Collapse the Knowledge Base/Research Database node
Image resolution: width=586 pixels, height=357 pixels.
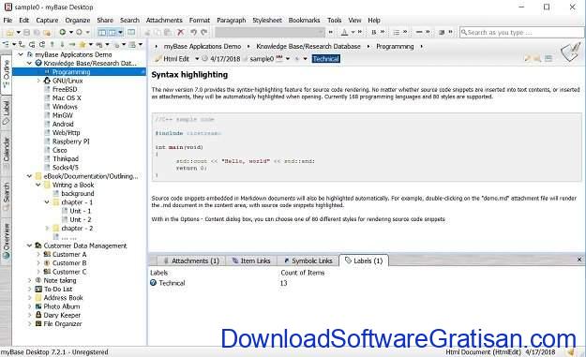point(29,63)
